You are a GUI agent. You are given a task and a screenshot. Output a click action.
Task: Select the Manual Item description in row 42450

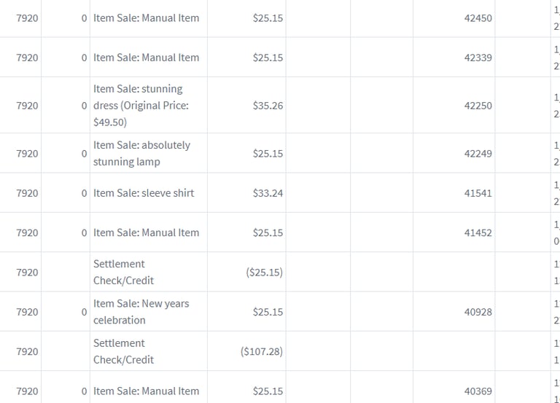click(146, 18)
